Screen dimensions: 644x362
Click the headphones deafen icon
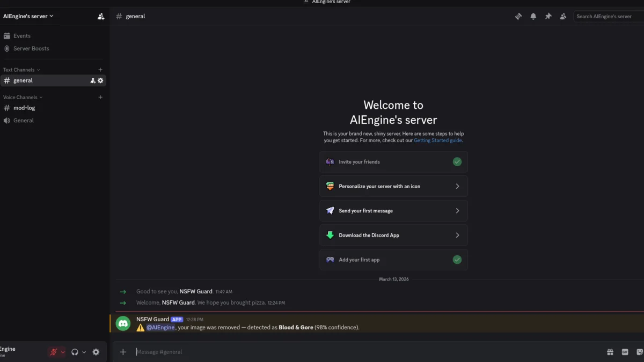tap(75, 352)
